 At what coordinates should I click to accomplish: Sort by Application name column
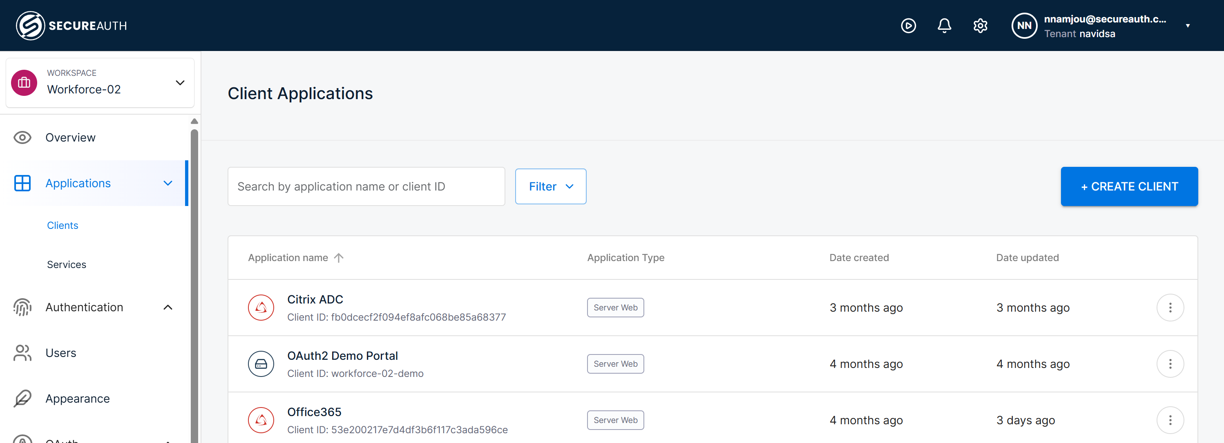[288, 257]
